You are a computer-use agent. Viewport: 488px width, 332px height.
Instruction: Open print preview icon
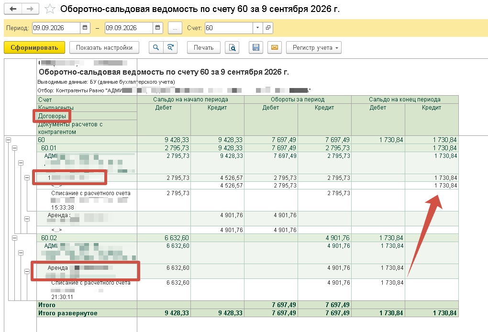click(x=232, y=48)
